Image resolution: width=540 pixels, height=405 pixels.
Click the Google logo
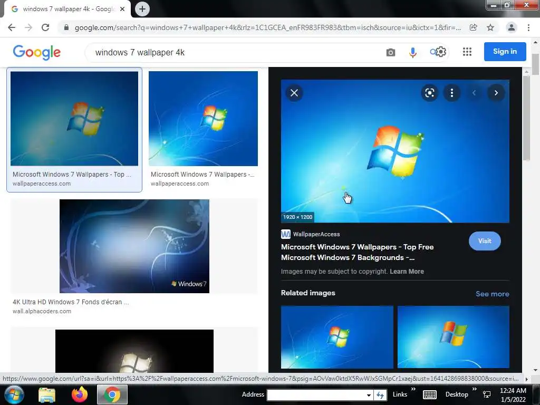tap(37, 52)
